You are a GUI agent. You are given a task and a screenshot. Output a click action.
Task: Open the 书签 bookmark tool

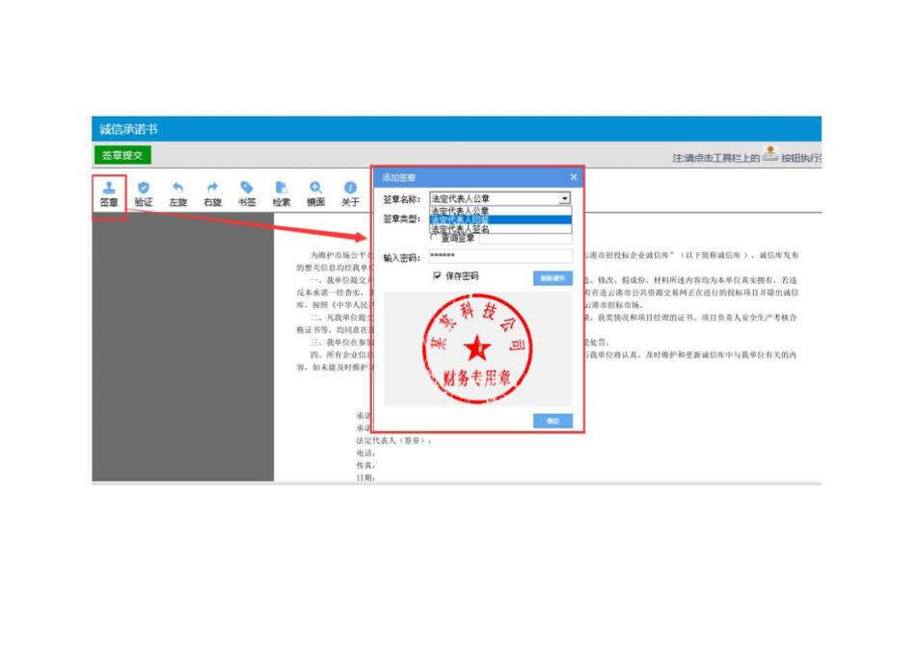pyautogui.click(x=247, y=188)
